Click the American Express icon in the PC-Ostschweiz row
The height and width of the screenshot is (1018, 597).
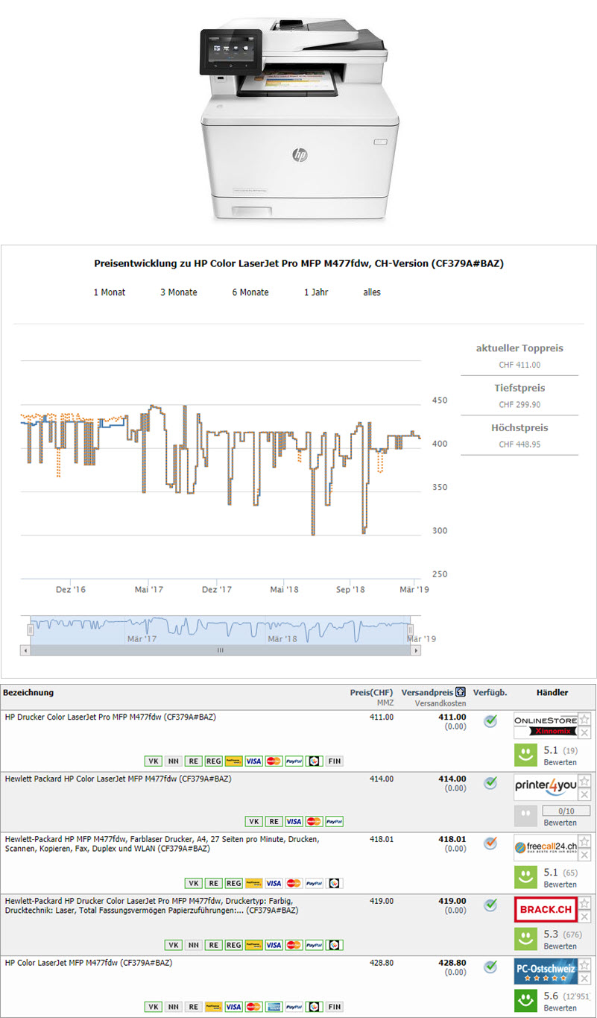(x=274, y=1006)
